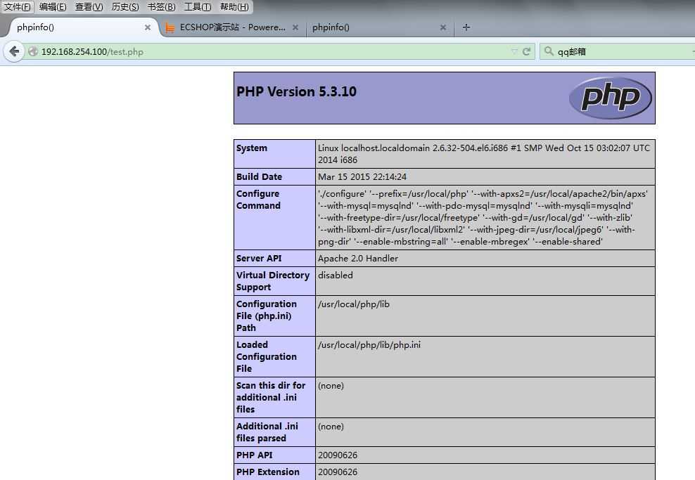Open the 编辑(E) menu
Image resolution: width=695 pixels, height=480 pixels.
pos(53,6)
